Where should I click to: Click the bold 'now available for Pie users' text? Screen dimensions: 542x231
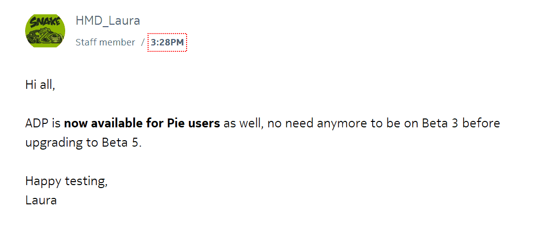142,123
